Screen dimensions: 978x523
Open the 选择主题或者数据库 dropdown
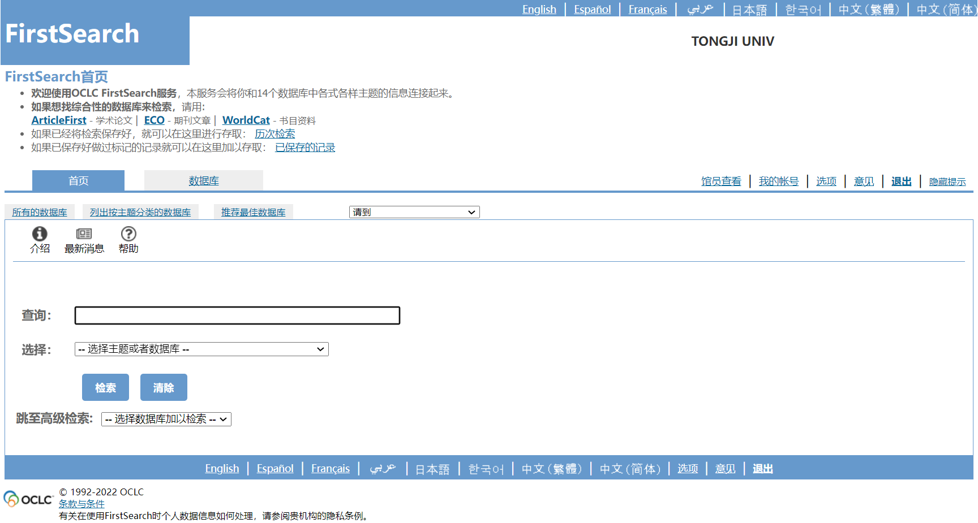coord(201,349)
